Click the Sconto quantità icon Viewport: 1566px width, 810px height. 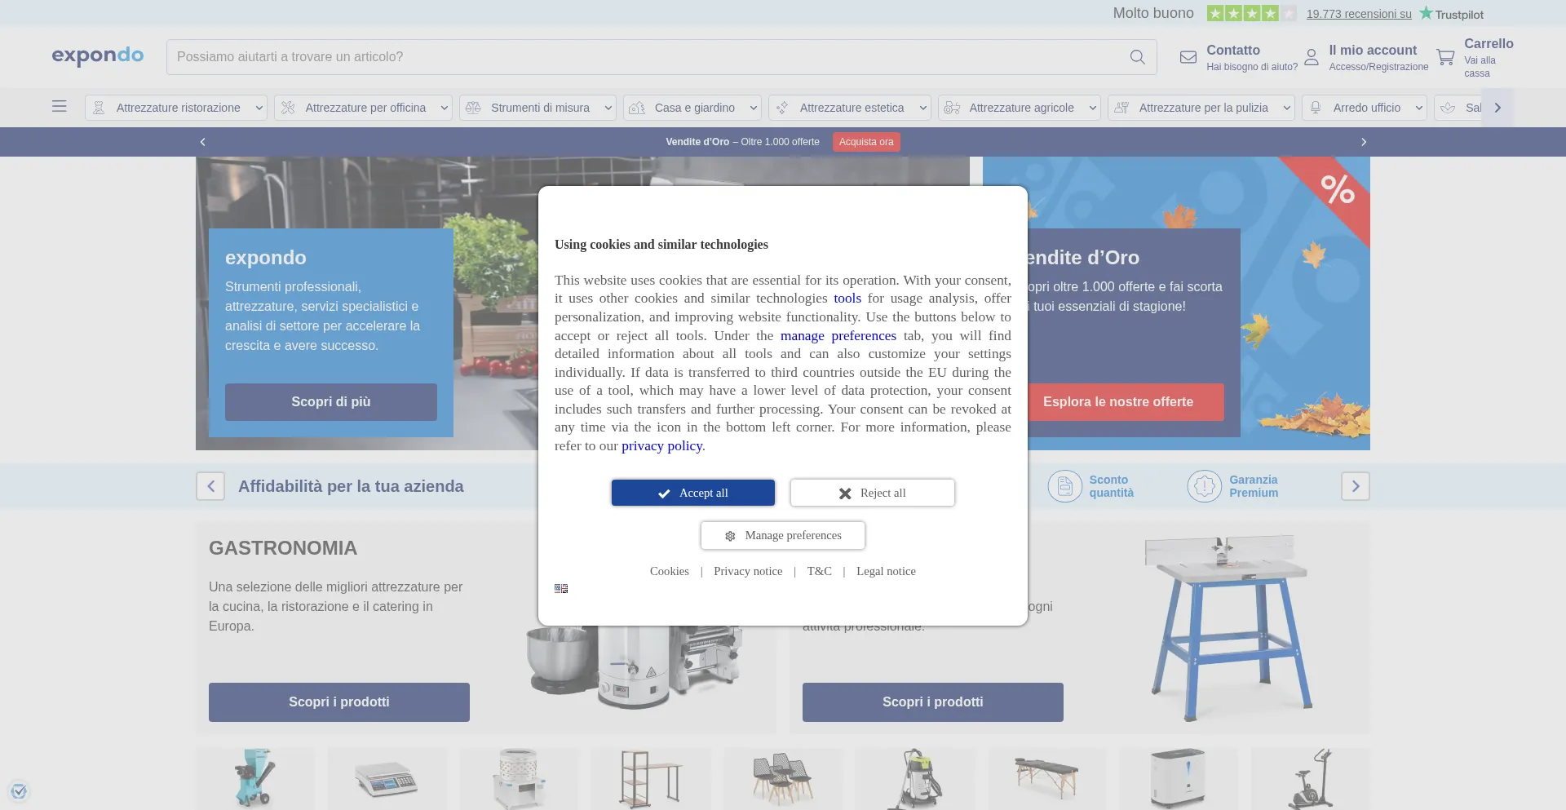tap(1064, 486)
